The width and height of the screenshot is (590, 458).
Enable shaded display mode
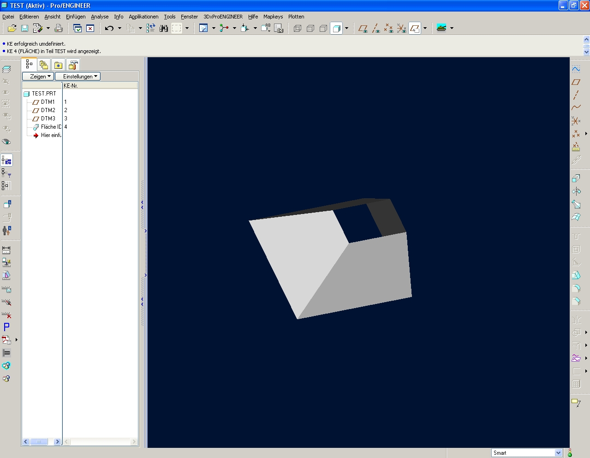point(336,28)
